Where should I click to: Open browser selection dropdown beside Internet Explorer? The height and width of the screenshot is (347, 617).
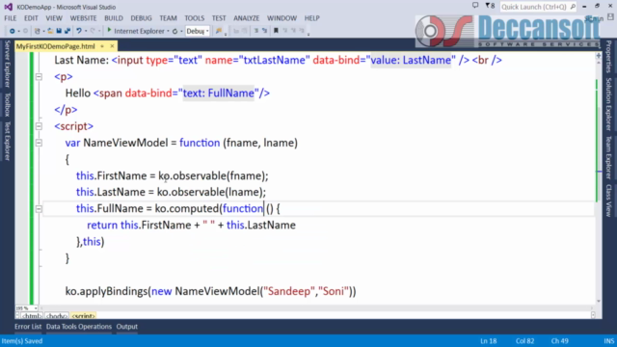pos(168,32)
